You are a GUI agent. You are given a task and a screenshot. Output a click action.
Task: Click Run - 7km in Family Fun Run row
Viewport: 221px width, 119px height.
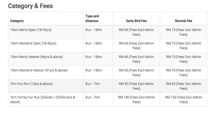93,97
